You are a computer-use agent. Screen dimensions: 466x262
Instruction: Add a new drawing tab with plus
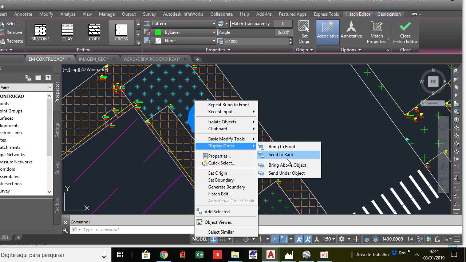[x=198, y=59]
